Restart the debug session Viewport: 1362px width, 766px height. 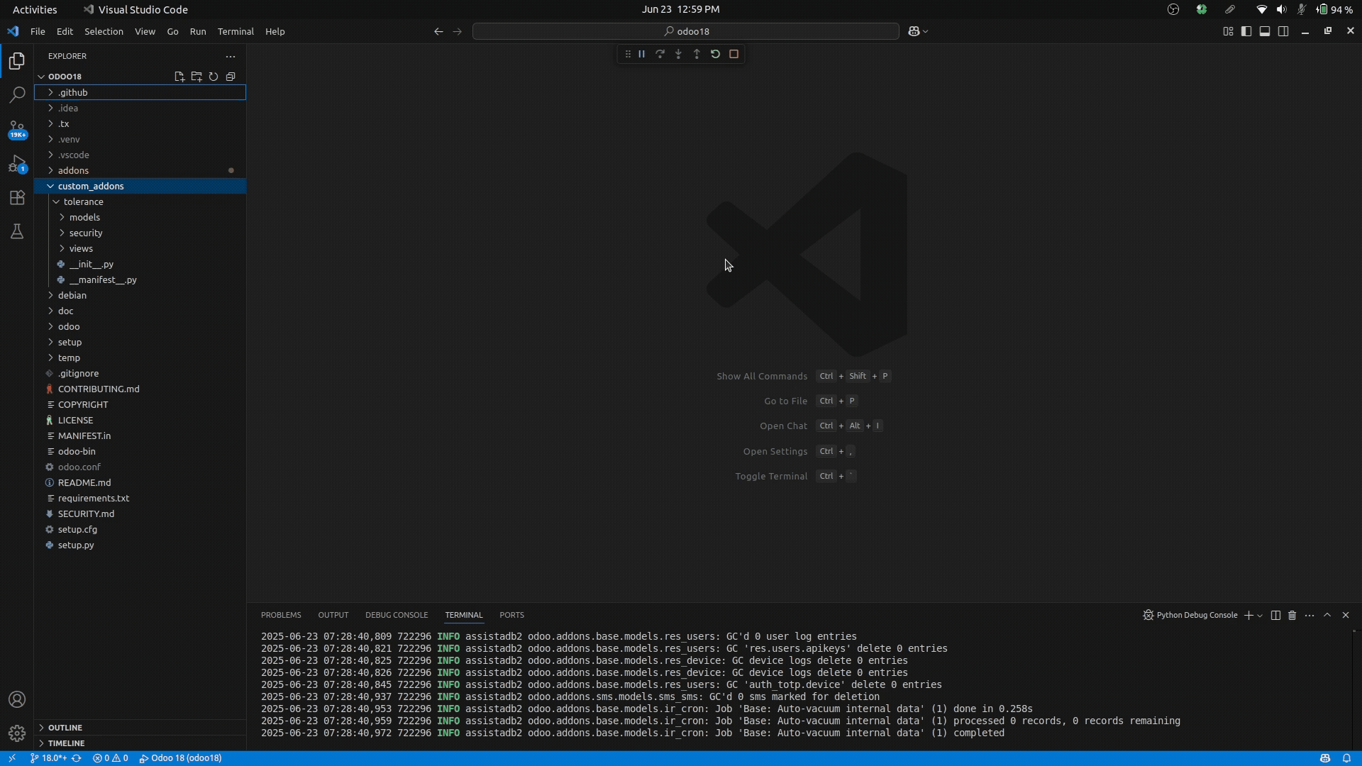(715, 54)
